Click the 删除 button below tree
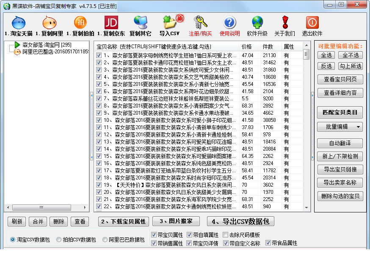Image resolution: width=370 pixels, height=259 pixels. tap(59, 221)
